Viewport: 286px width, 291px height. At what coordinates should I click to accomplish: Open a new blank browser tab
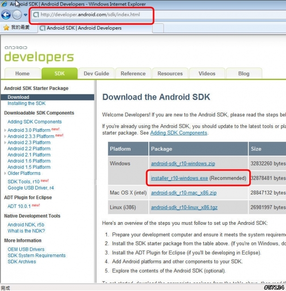click(x=158, y=29)
